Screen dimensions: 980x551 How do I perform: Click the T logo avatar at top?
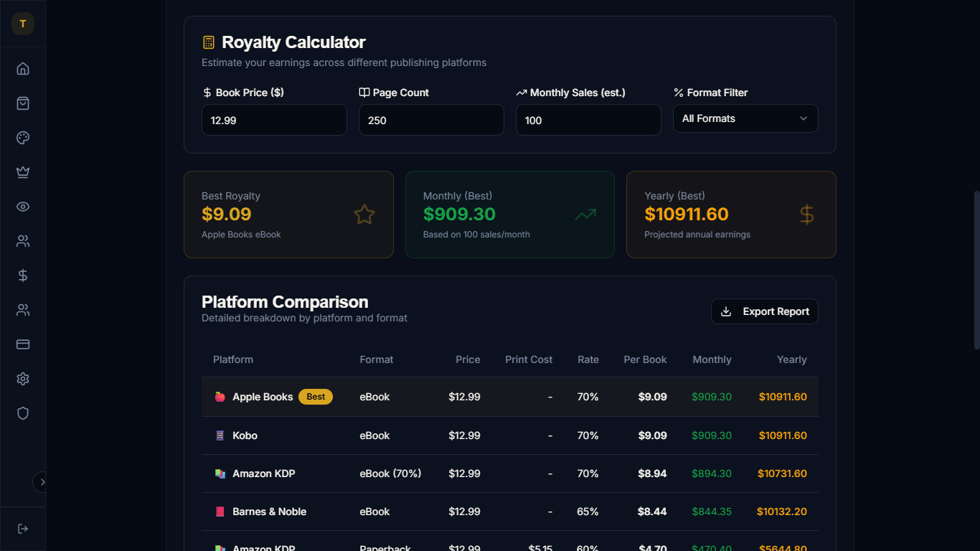click(x=23, y=24)
